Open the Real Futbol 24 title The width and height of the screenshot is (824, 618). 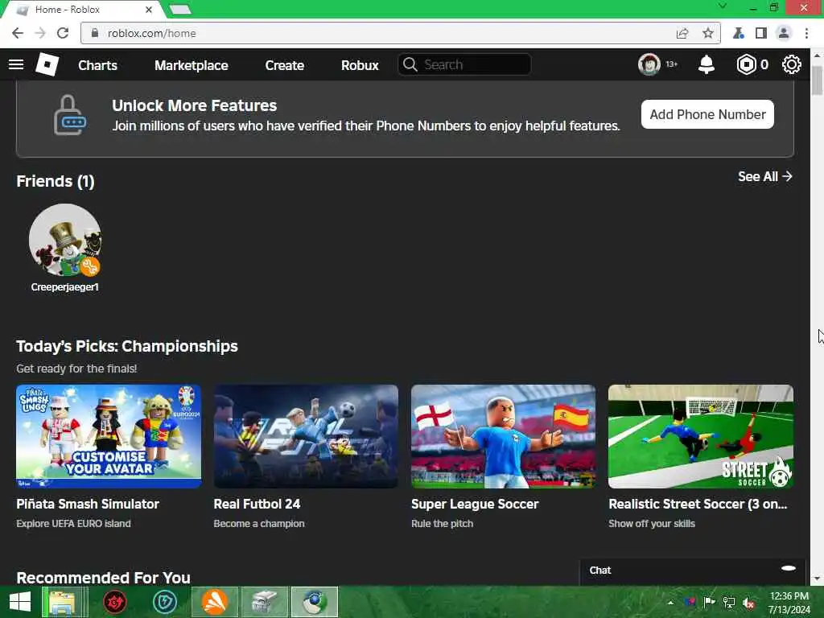pos(257,504)
